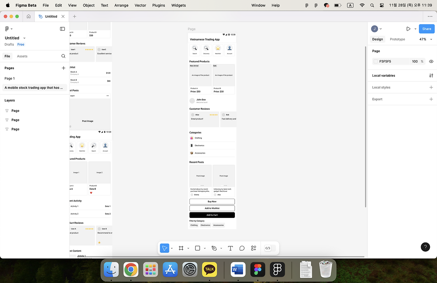Switch to the Prototype tab
The height and width of the screenshot is (283, 437).
point(397,39)
